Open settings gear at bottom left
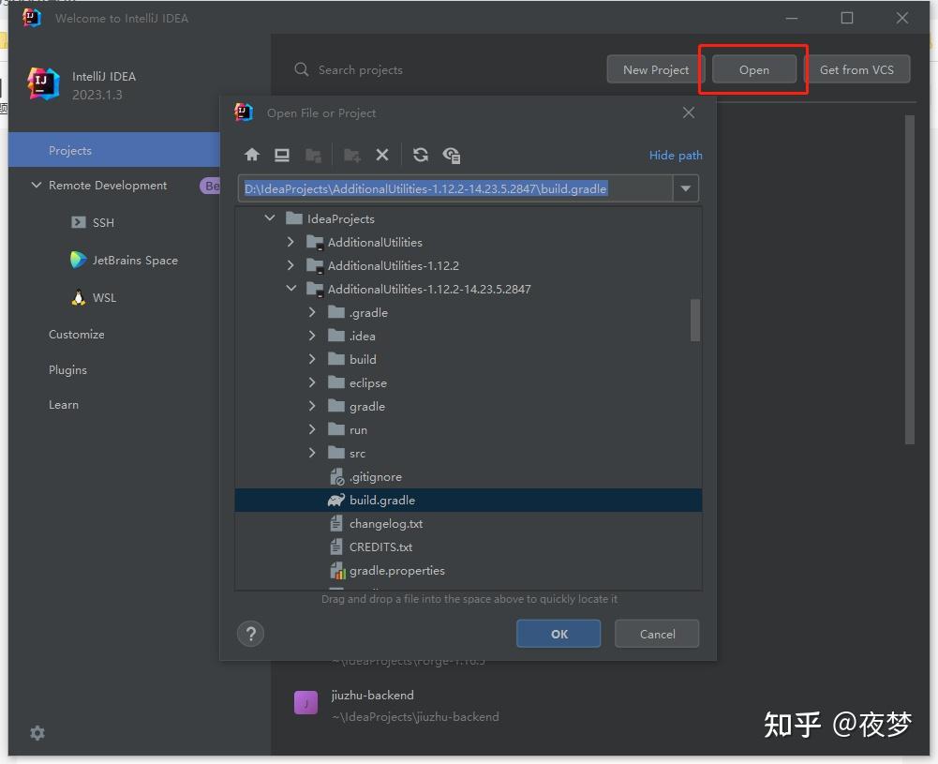 [x=37, y=733]
